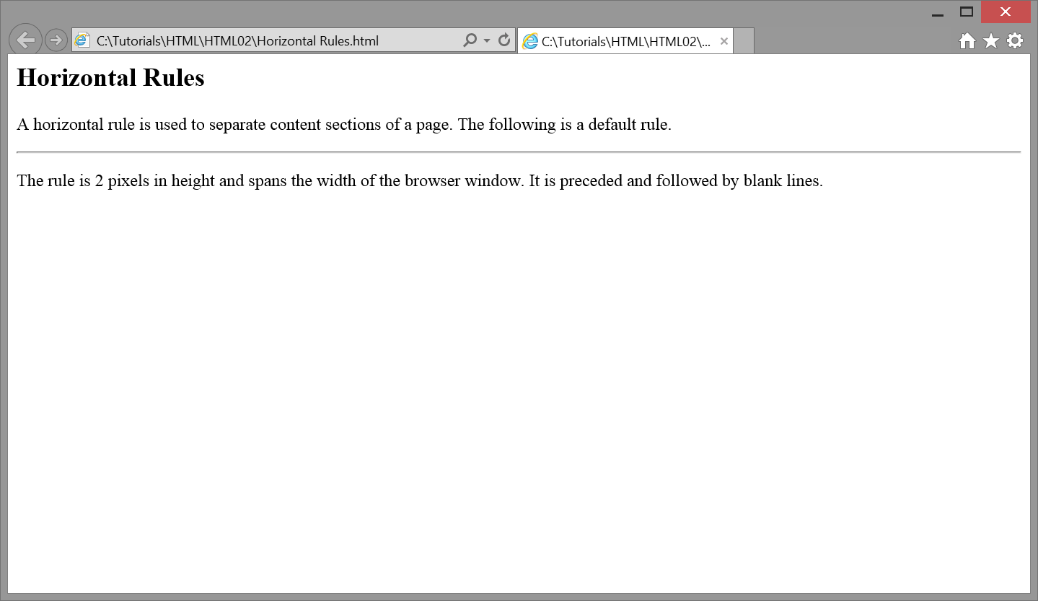Refresh the current page

pos(504,40)
